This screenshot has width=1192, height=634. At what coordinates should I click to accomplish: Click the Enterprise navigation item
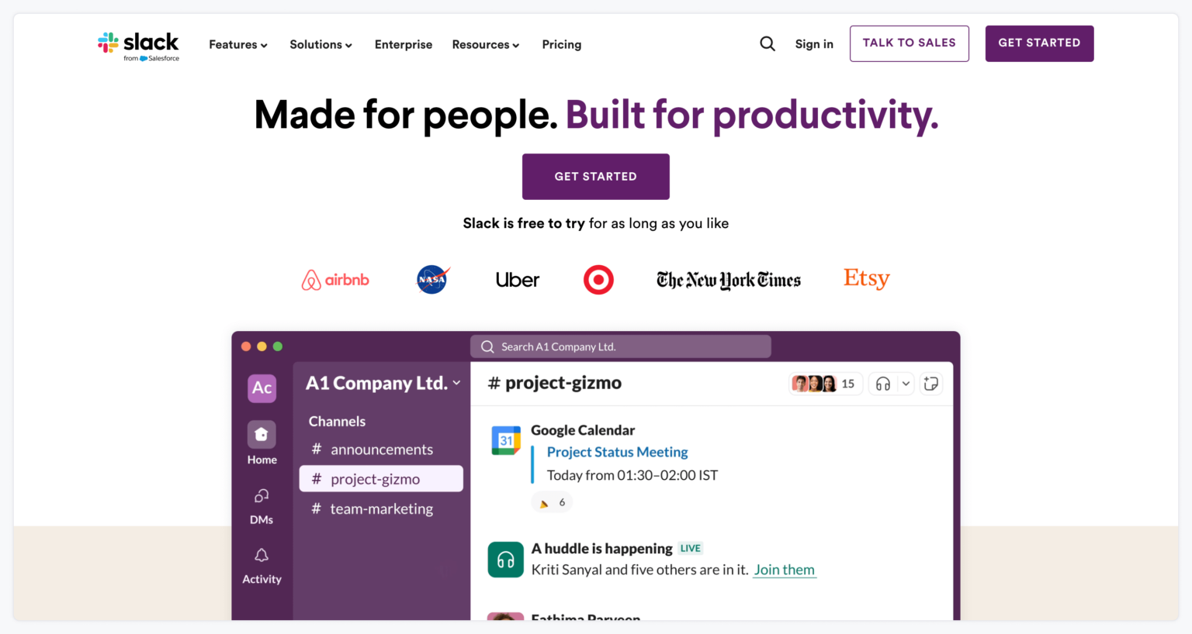404,44
